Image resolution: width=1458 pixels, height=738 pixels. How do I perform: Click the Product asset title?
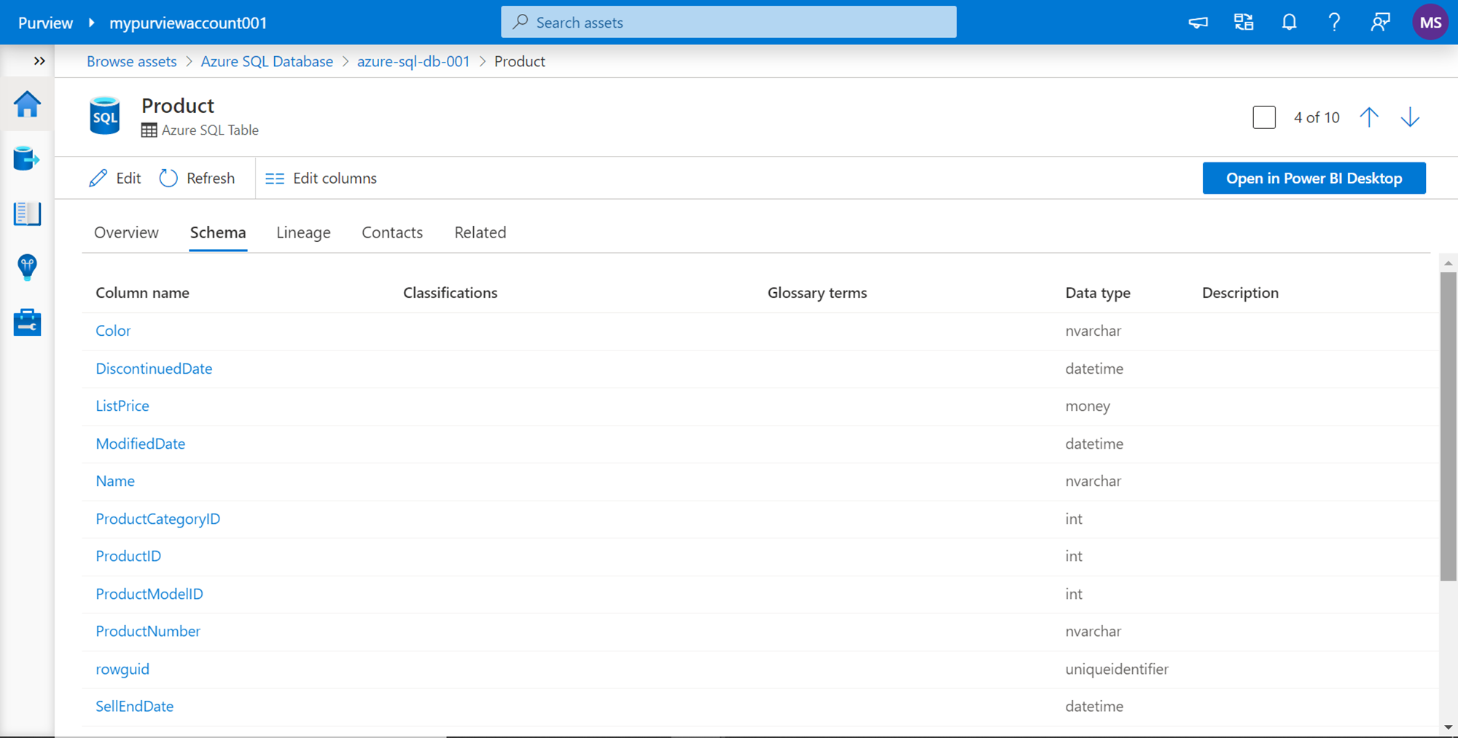[178, 106]
